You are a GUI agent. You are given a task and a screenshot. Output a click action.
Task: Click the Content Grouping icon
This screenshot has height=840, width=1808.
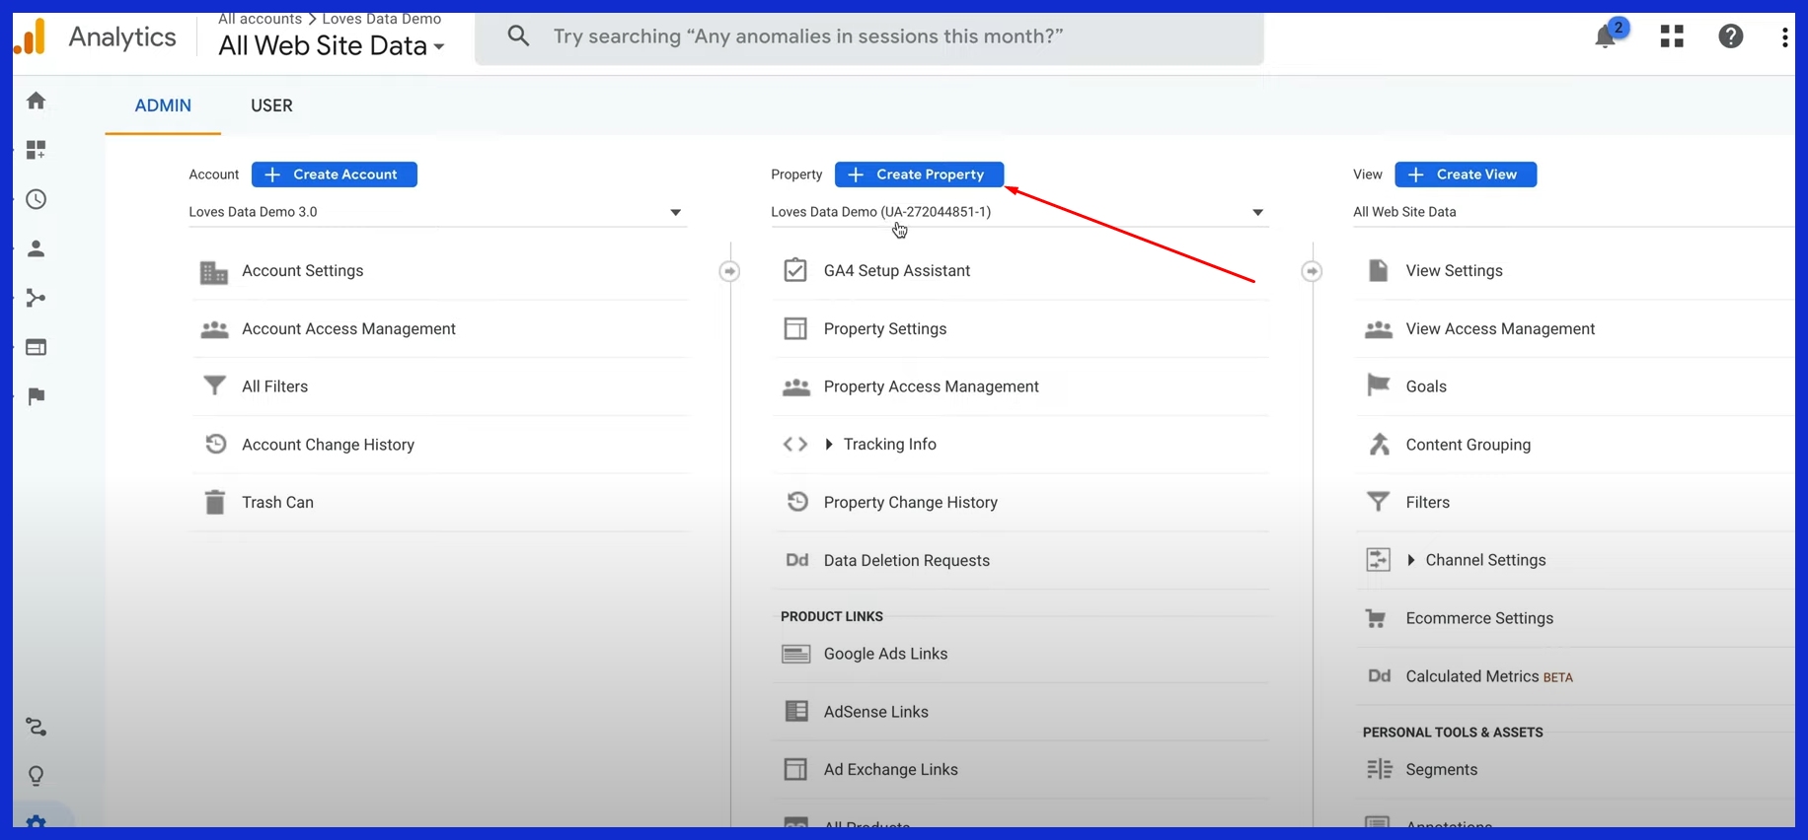click(x=1379, y=444)
